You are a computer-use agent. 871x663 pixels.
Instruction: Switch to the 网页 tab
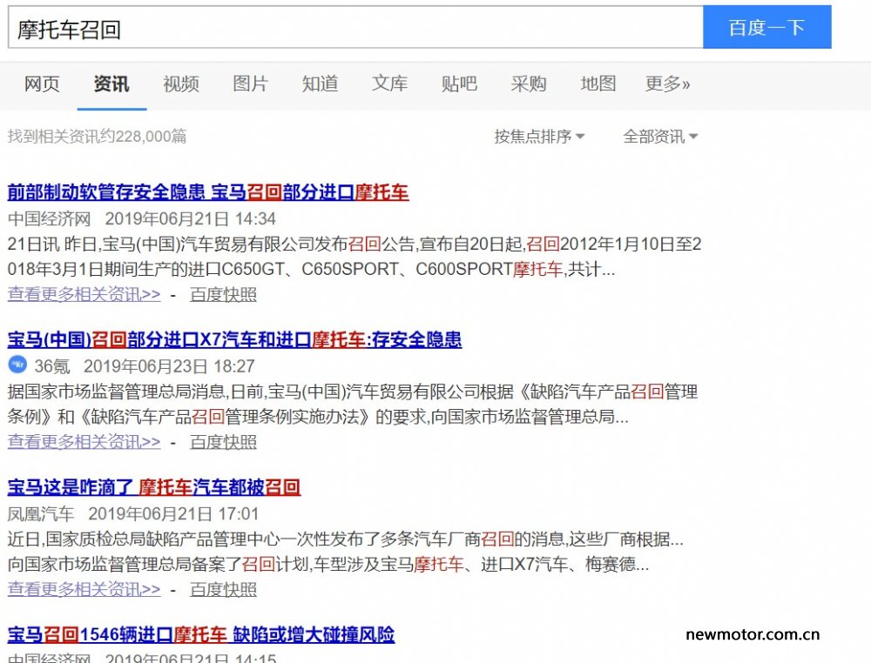coord(42,84)
